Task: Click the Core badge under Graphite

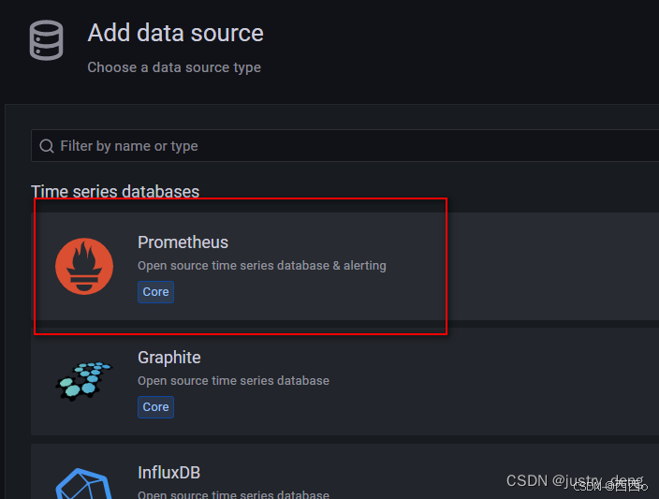Action: (x=155, y=407)
